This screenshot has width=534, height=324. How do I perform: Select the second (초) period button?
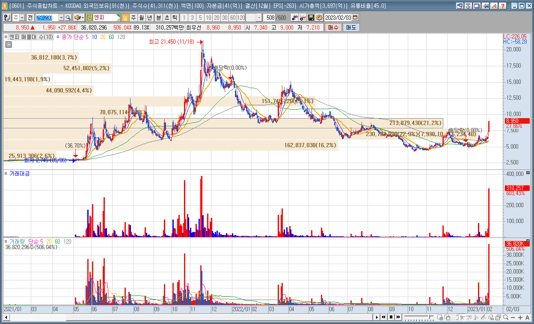[166, 18]
